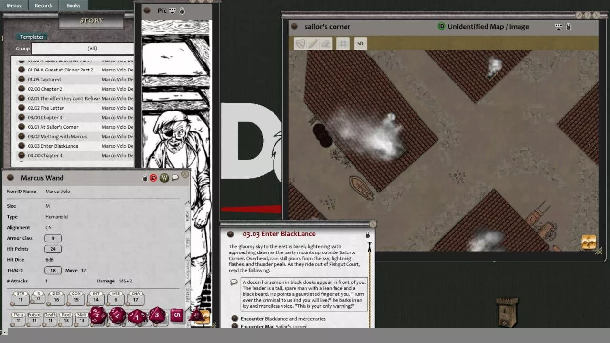Screen dimensions: 610x343
Task: Pick up the d10 die showing 1
Action: (x=137, y=316)
